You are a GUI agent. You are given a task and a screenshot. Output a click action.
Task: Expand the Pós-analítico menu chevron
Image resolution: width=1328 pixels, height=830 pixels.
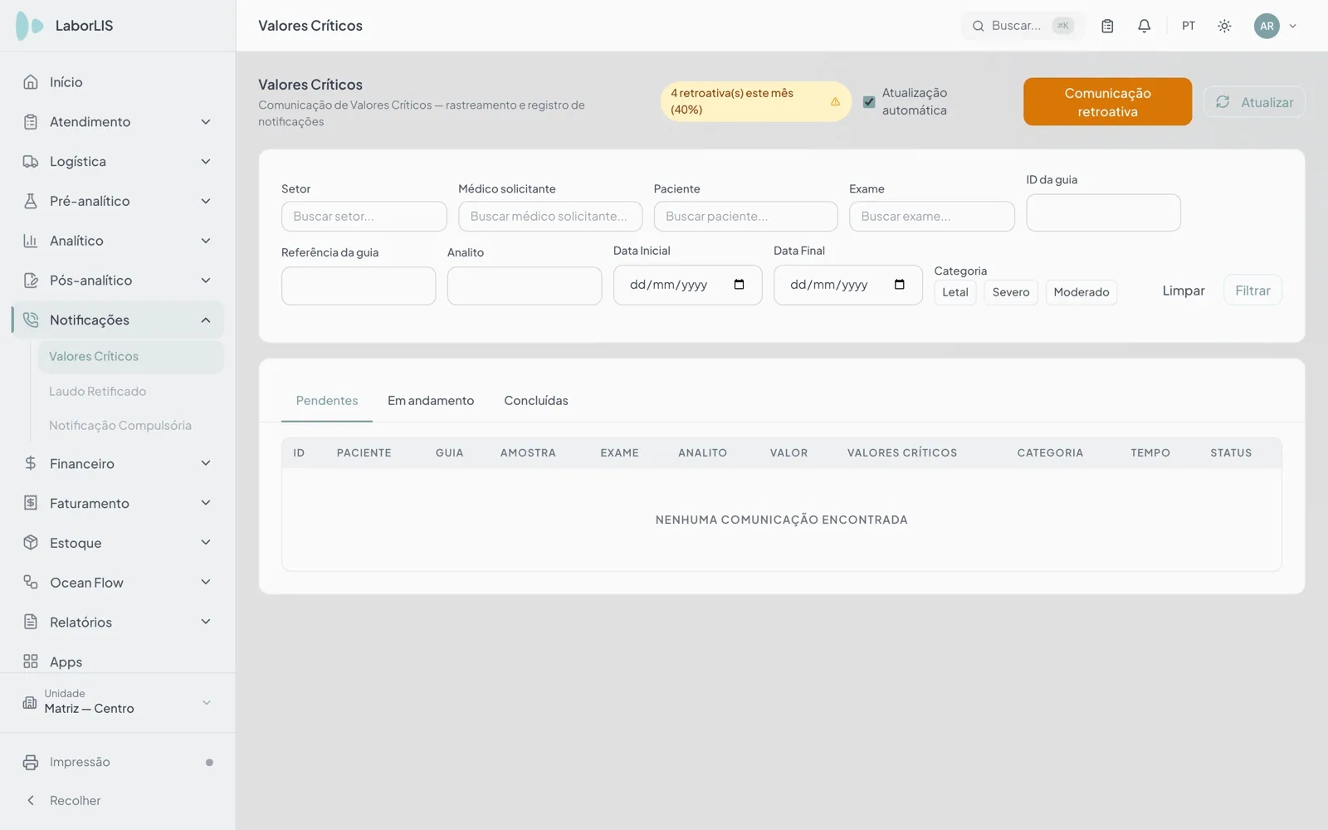[x=206, y=281]
